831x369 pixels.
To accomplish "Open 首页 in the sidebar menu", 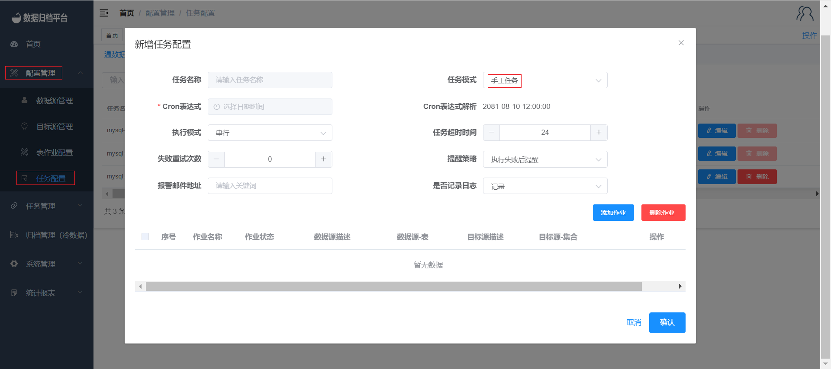I will [x=47, y=44].
